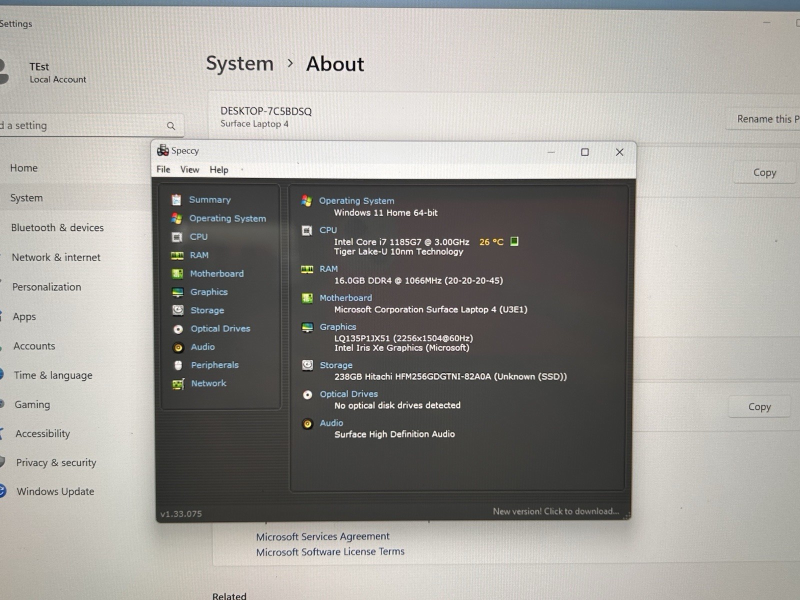
Task: Click the Audio speaker icon in sidebar
Action: [x=178, y=347]
